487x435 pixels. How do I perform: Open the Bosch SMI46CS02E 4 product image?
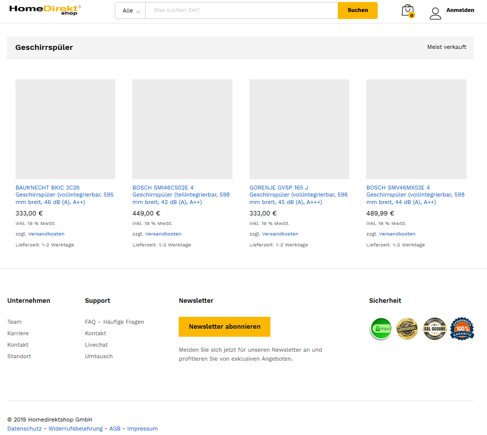pyautogui.click(x=182, y=129)
